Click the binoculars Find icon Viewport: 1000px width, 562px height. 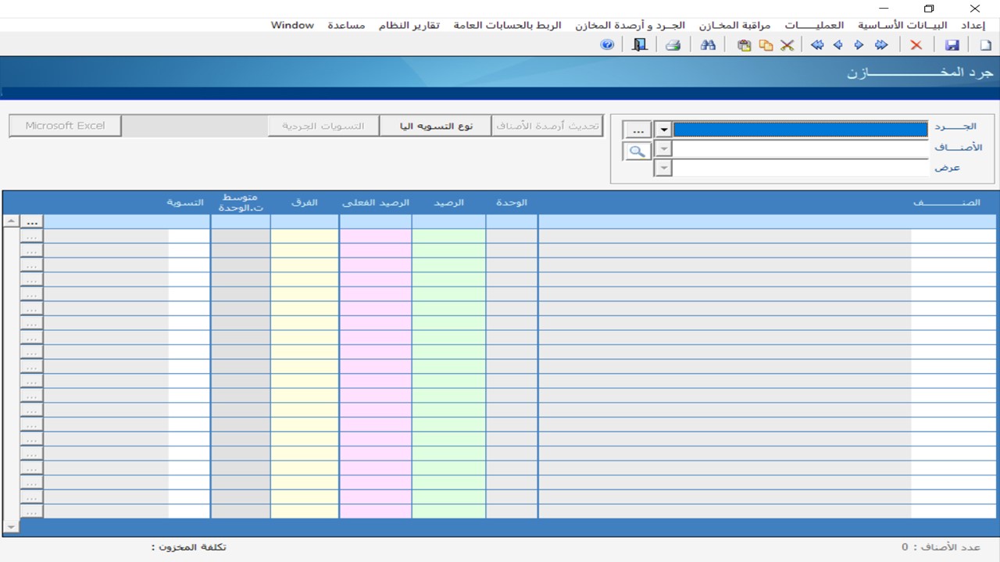pyautogui.click(x=708, y=45)
